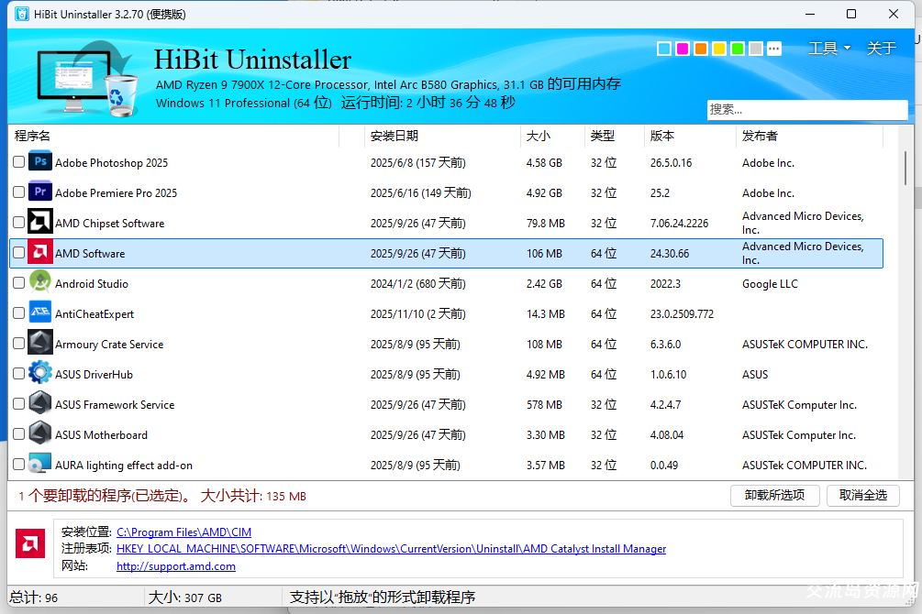Click the HiBit Uninstaller title bar app icon
922x614 pixels.
22,14
